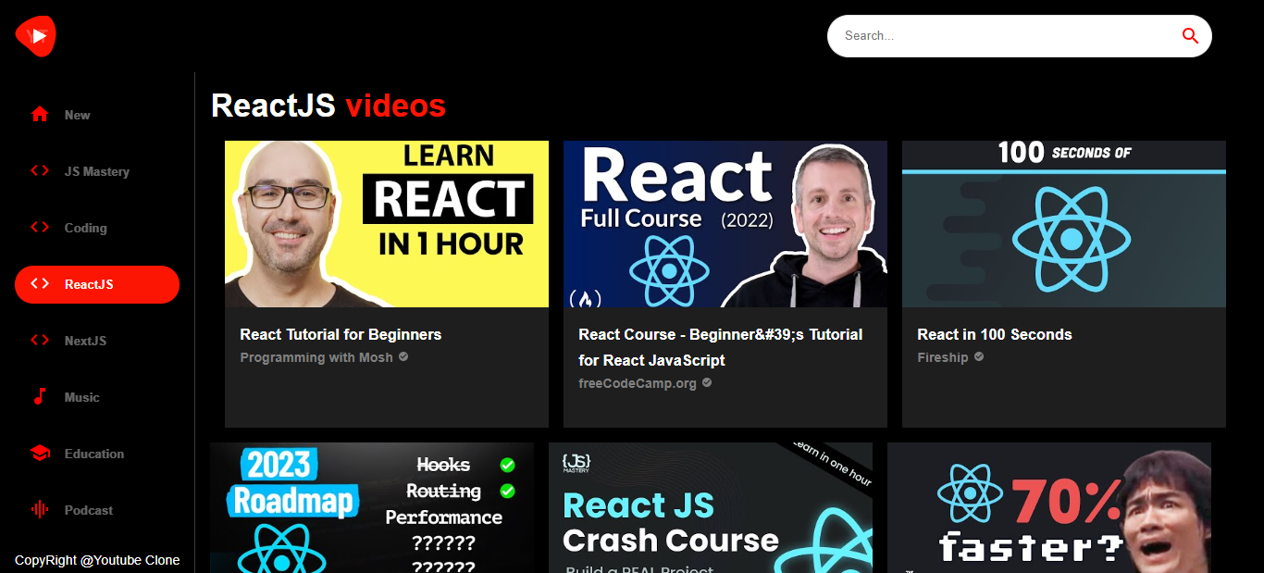Select JS Mastery in the sidebar
Screen dimensions: 1264x573
[97, 171]
